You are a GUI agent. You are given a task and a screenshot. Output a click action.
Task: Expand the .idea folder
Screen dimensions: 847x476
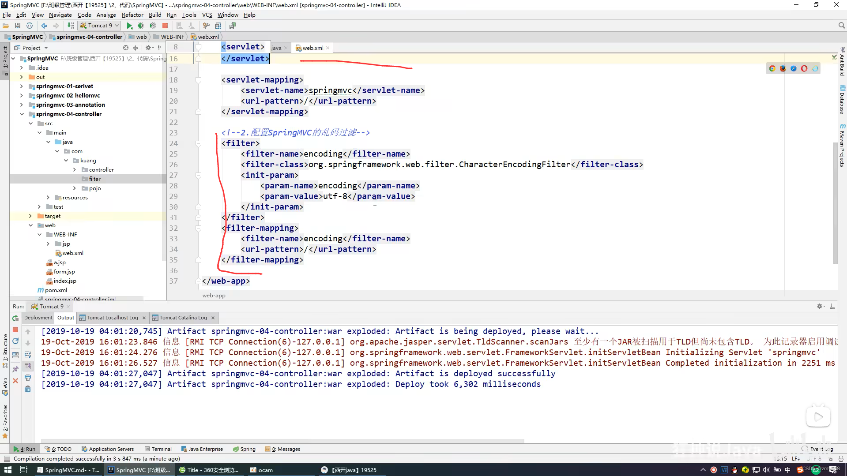coord(22,68)
